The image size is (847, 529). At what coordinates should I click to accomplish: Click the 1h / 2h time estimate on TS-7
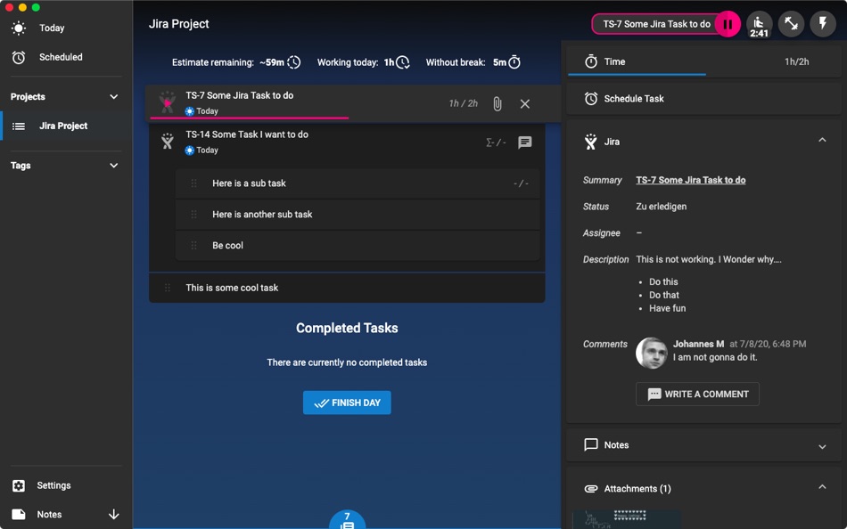464,103
